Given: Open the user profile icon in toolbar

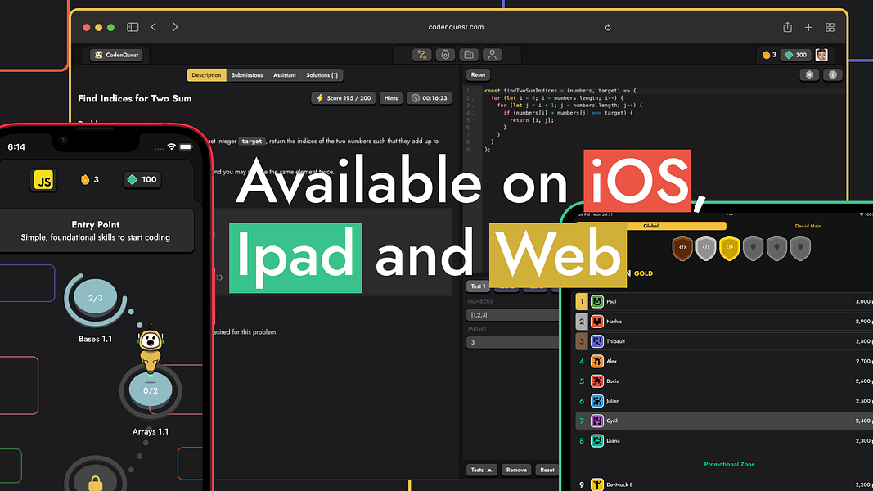Looking at the screenshot, I should 492,55.
